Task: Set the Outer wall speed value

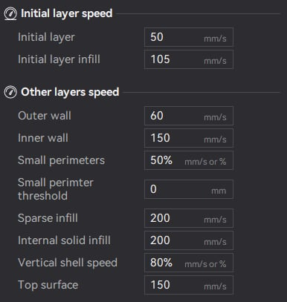Action: click(x=189, y=116)
